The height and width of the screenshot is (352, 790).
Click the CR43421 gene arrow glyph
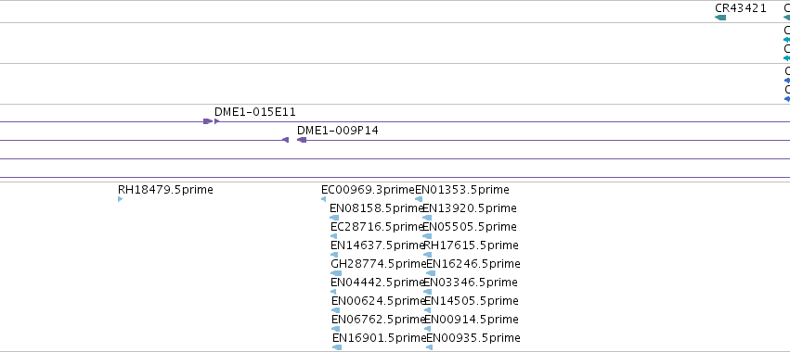pos(720,18)
